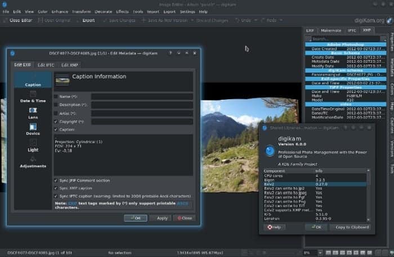Click Copy to Clipboard button

coord(350,227)
